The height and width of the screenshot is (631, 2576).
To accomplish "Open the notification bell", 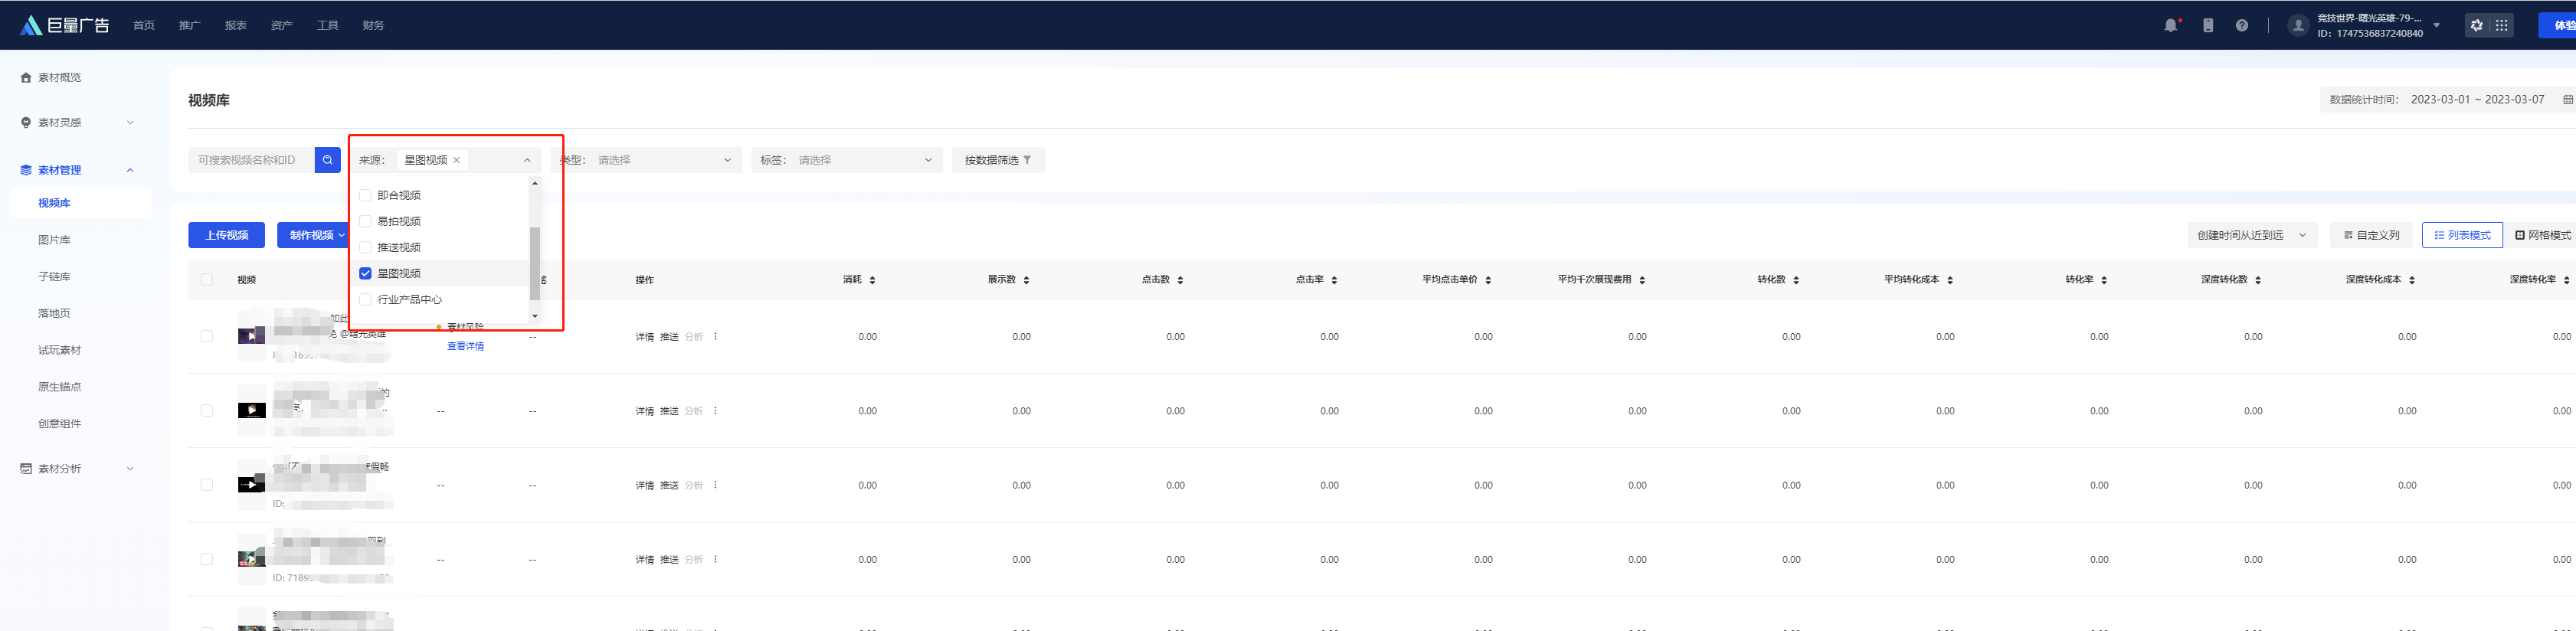I will [2170, 25].
